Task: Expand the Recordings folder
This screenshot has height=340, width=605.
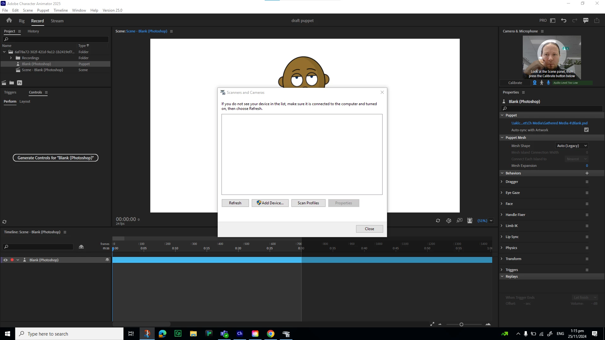Action: 11,58
